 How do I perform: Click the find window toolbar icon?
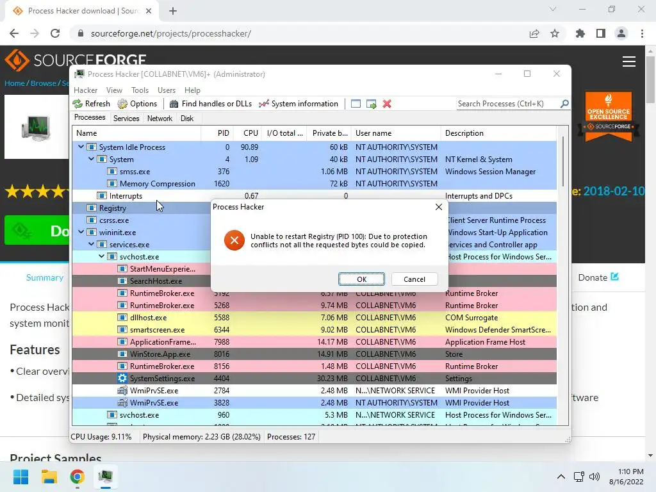click(x=356, y=104)
